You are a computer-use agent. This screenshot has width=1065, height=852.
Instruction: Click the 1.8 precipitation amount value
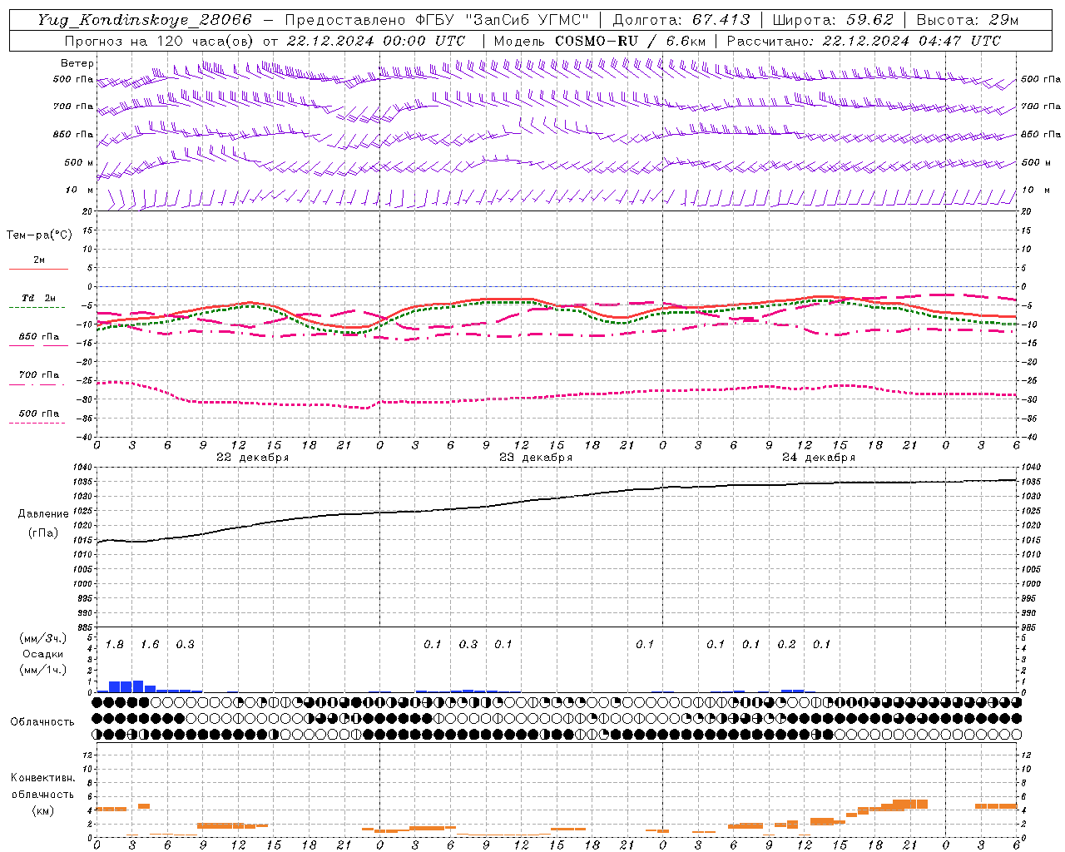coord(115,645)
